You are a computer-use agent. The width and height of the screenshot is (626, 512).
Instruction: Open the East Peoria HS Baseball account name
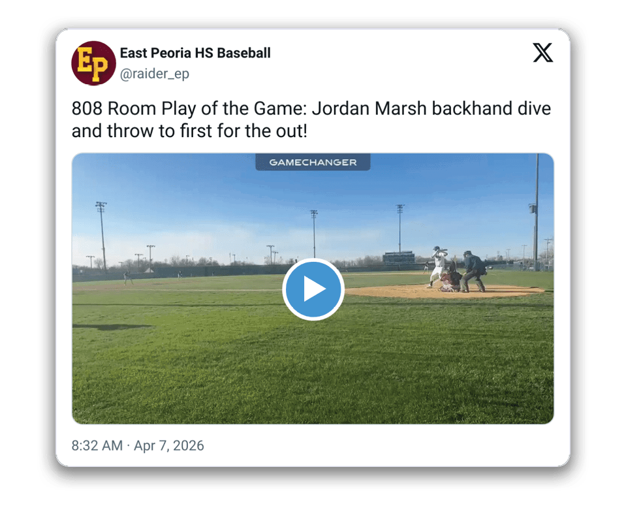click(195, 53)
